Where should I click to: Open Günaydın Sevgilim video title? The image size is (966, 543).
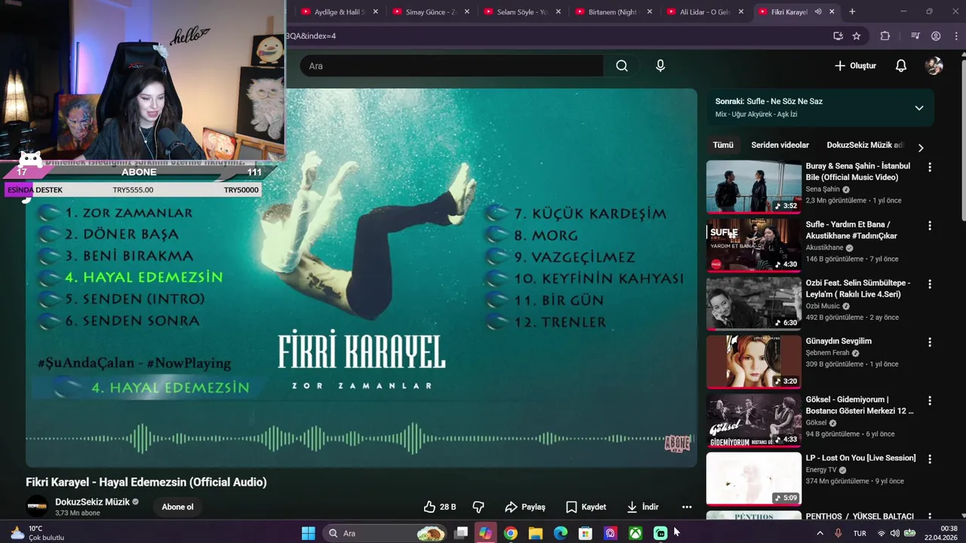pos(838,341)
